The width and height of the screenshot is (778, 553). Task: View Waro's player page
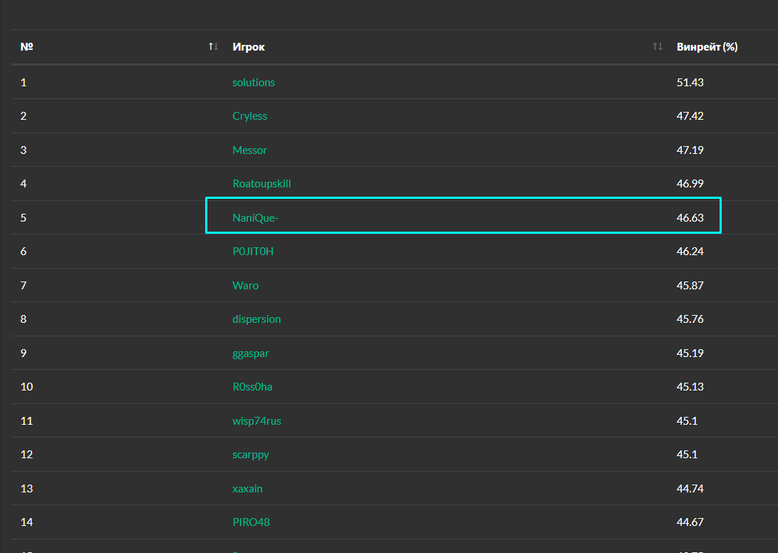point(246,286)
